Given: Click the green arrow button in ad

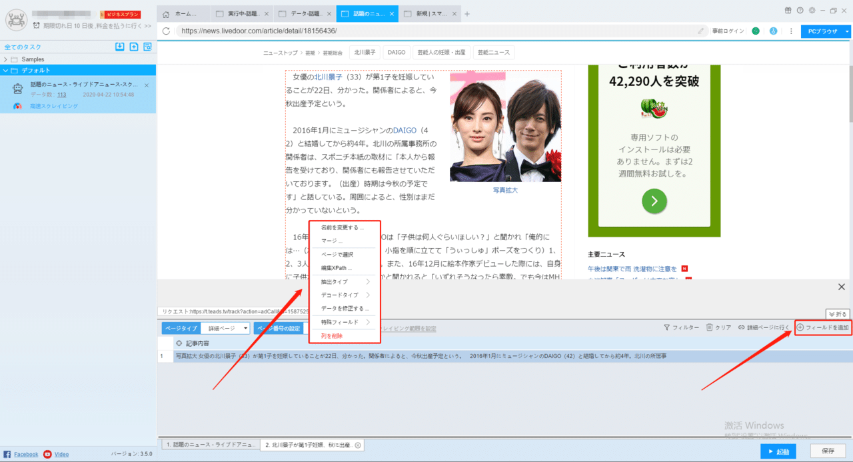Looking at the screenshot, I should 654,201.
